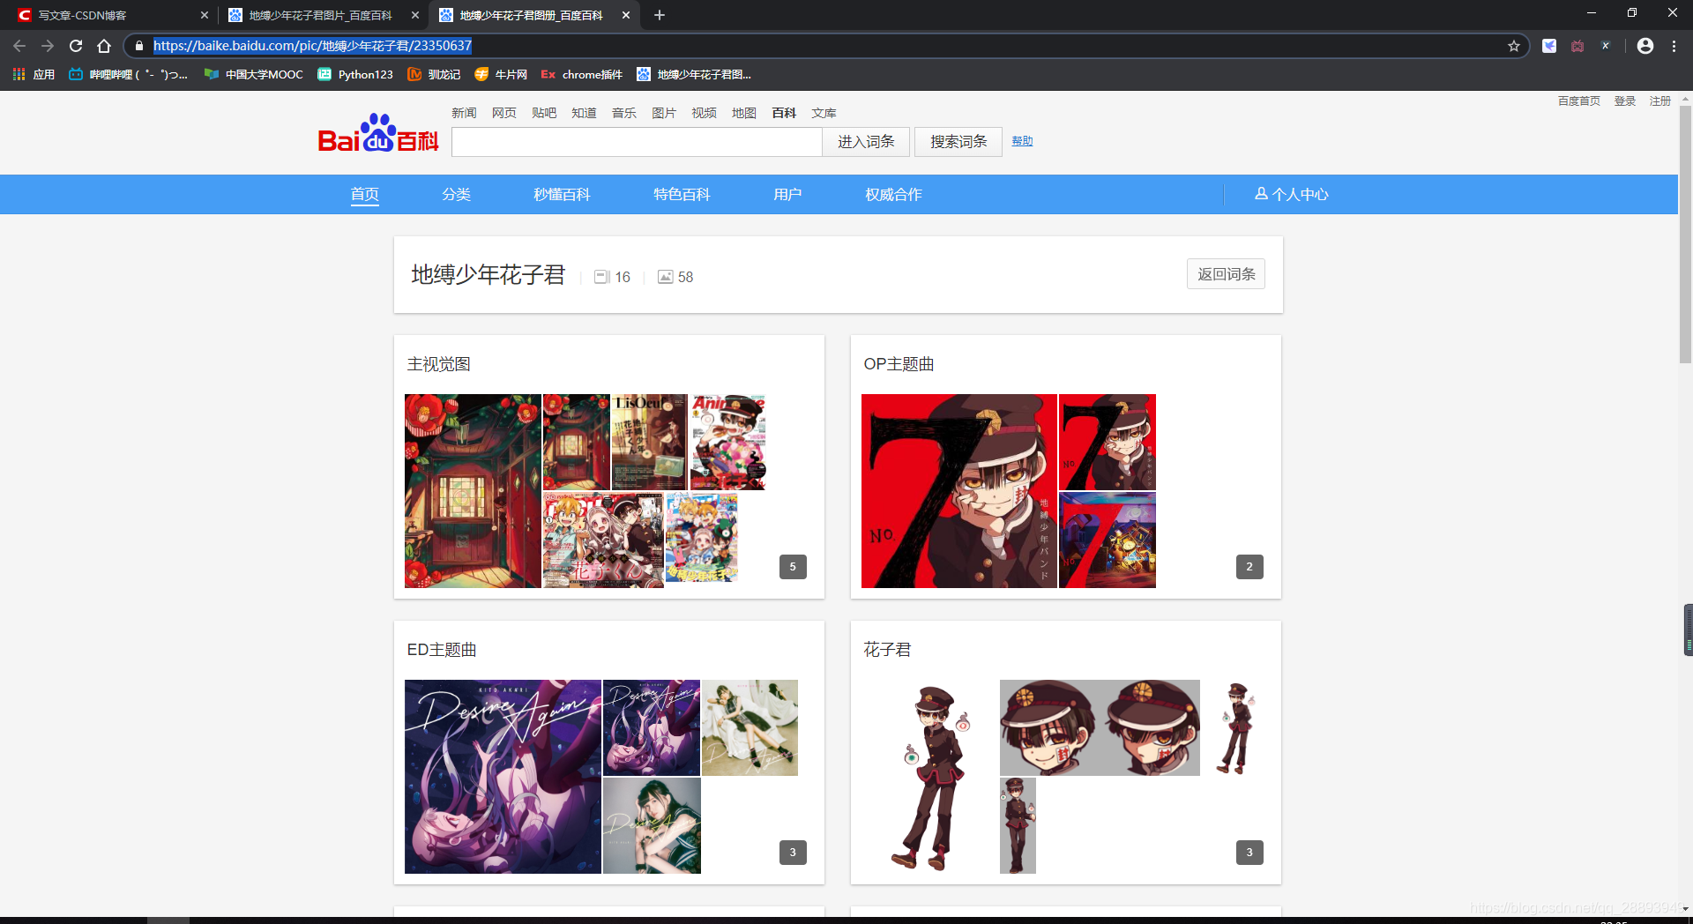The width and height of the screenshot is (1693, 924).
Task: Click the browser address bar URL
Action: [312, 46]
